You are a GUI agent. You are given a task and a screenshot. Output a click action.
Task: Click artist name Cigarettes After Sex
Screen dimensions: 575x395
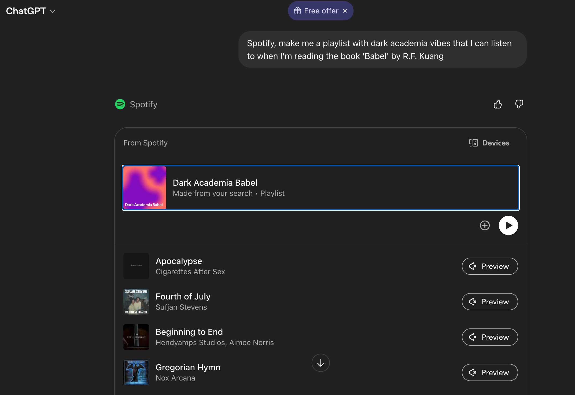click(x=190, y=272)
